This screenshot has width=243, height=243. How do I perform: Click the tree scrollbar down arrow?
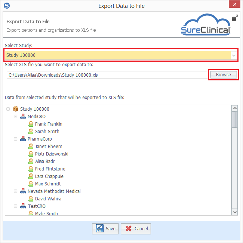tap(235, 212)
